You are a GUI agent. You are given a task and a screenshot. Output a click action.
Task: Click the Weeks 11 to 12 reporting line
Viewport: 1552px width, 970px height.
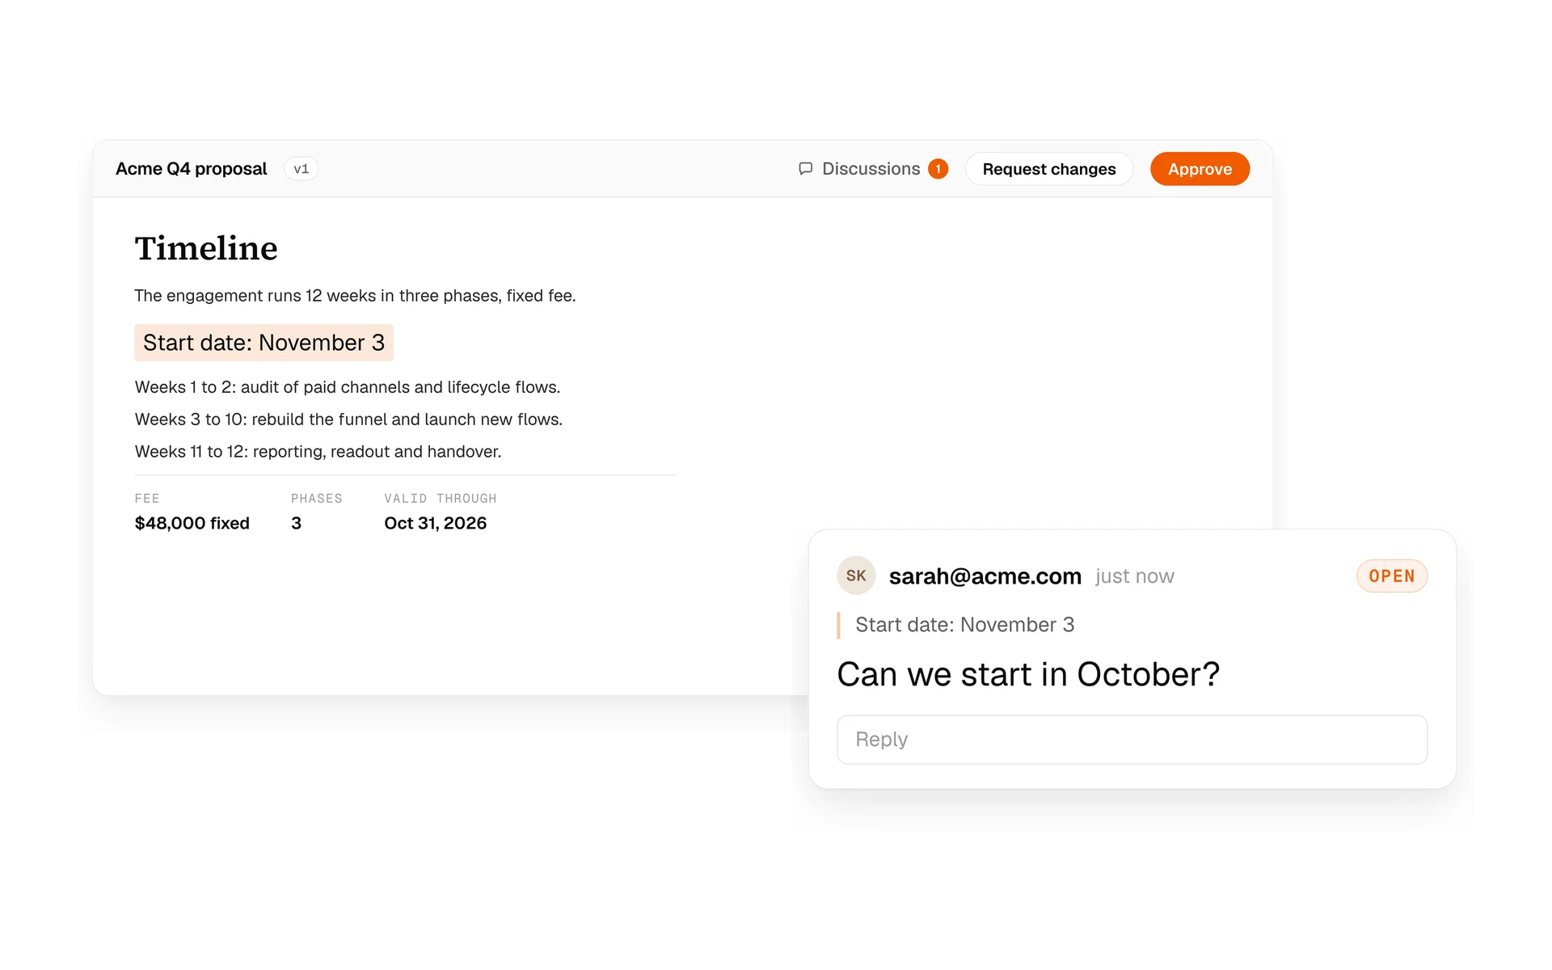click(x=318, y=452)
